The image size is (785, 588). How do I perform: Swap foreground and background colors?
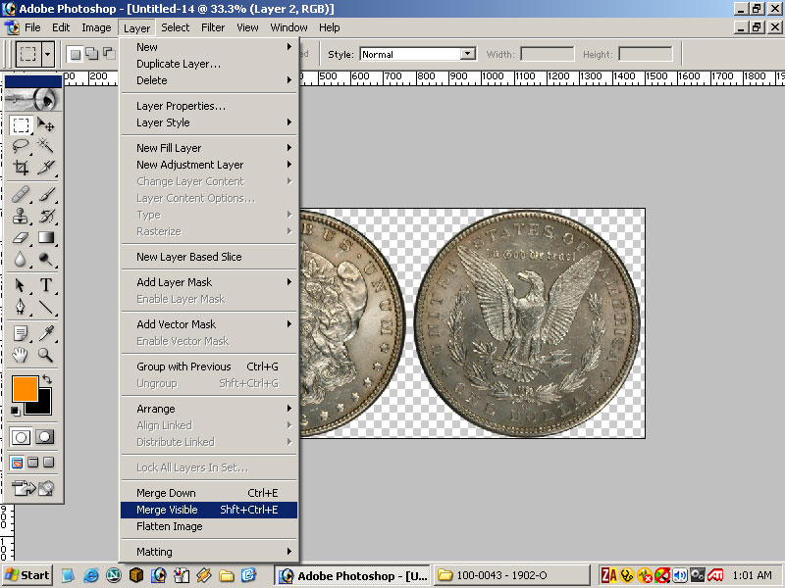click(x=46, y=379)
